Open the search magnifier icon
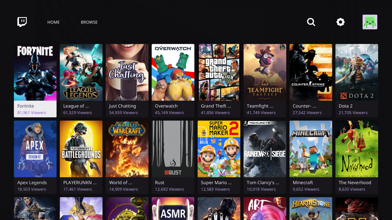The height and width of the screenshot is (220, 392). pyautogui.click(x=311, y=22)
